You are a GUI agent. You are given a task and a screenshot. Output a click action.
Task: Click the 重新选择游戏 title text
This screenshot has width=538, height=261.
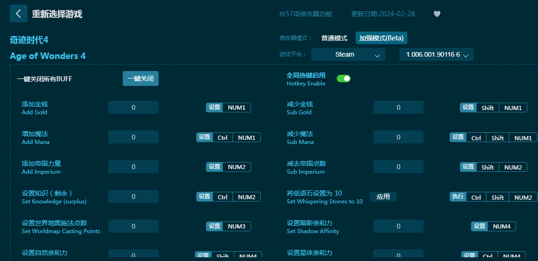[x=57, y=14]
